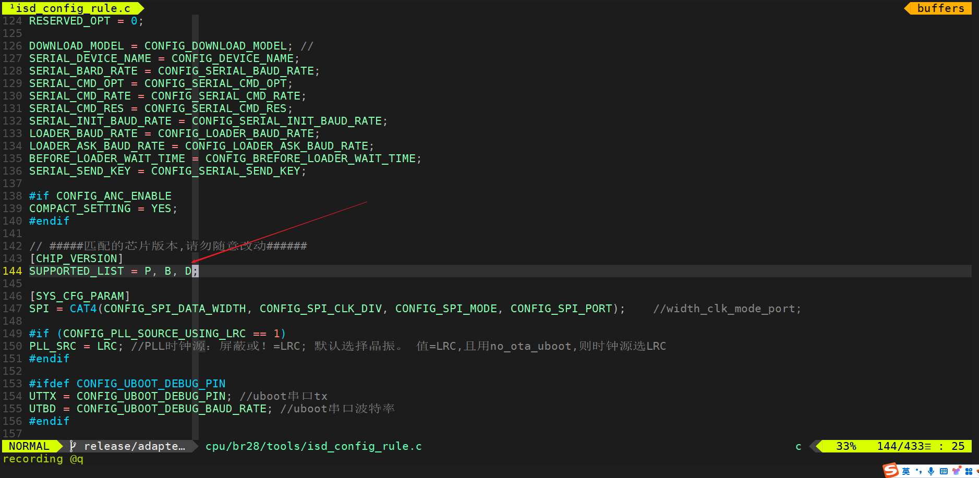Click the 33% file position indicator
This screenshot has height=478, width=979.
[846, 446]
